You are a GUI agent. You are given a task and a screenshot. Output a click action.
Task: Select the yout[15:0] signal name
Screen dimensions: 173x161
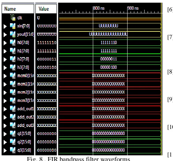[x=25, y=34]
